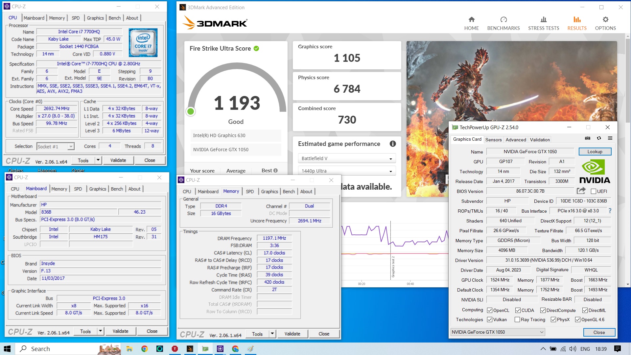Open the Advanced tab in GPU-Z
Image resolution: width=631 pixels, height=355 pixels.
pos(516,140)
